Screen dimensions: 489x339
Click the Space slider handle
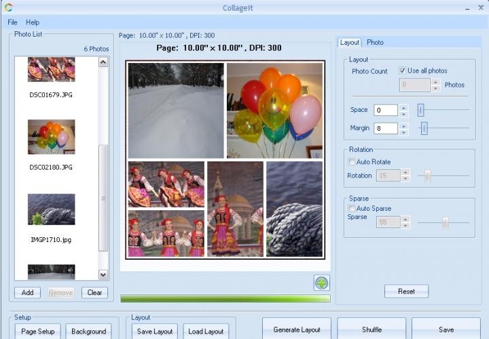[x=420, y=110]
